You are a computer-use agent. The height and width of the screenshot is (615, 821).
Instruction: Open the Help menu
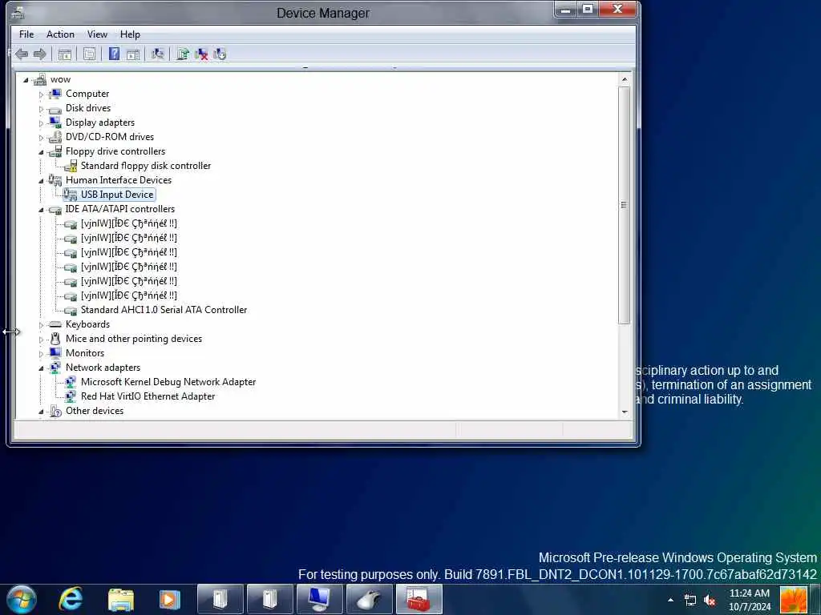pyautogui.click(x=130, y=34)
